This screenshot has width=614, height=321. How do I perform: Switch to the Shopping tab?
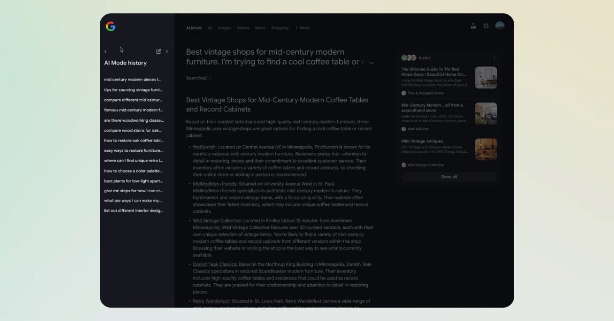pyautogui.click(x=279, y=28)
